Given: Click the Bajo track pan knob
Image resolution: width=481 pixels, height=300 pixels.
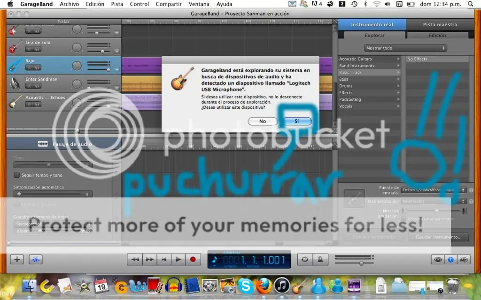Looking at the screenshot, I should 77,66.
